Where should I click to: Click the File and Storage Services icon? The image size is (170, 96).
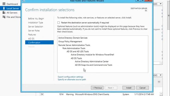point(4,17)
